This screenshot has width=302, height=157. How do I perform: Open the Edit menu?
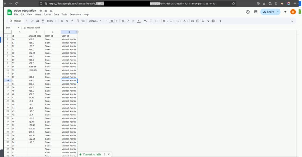22,14
